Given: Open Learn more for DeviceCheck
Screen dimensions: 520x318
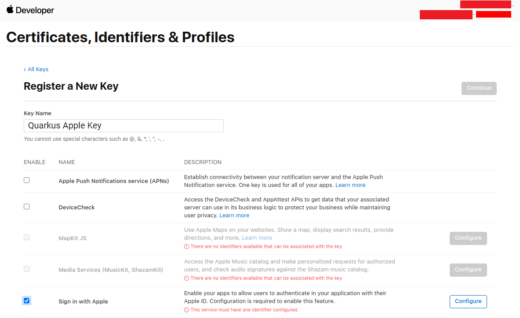Looking at the screenshot, I should point(234,216).
